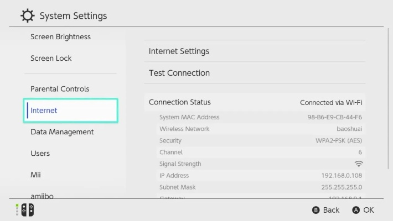The height and width of the screenshot is (221, 393).
Task: Open Internet Settings
Action: pos(255,51)
